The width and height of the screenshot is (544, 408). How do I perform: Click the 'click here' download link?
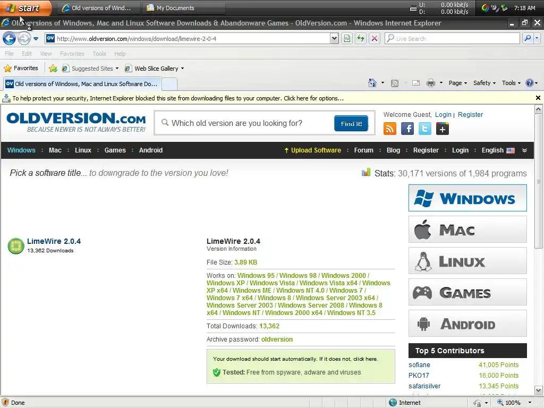365,359
